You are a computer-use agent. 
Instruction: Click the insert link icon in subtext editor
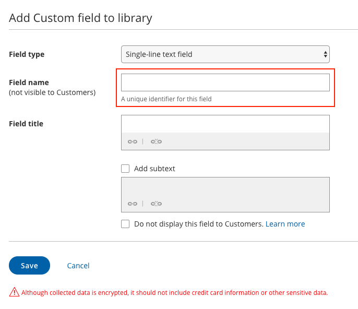tap(133, 204)
